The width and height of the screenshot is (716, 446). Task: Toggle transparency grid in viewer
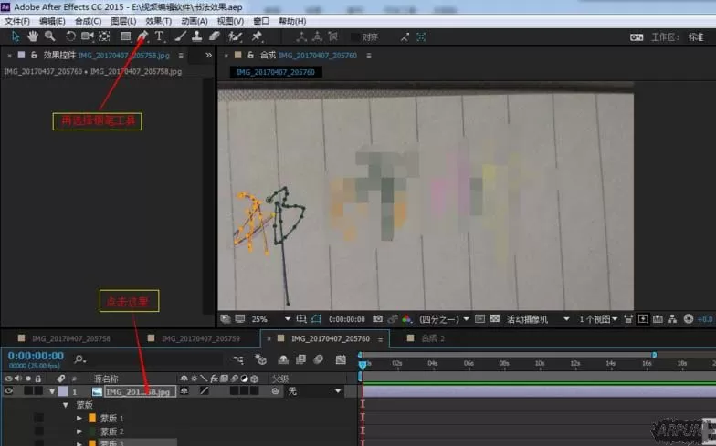495,319
